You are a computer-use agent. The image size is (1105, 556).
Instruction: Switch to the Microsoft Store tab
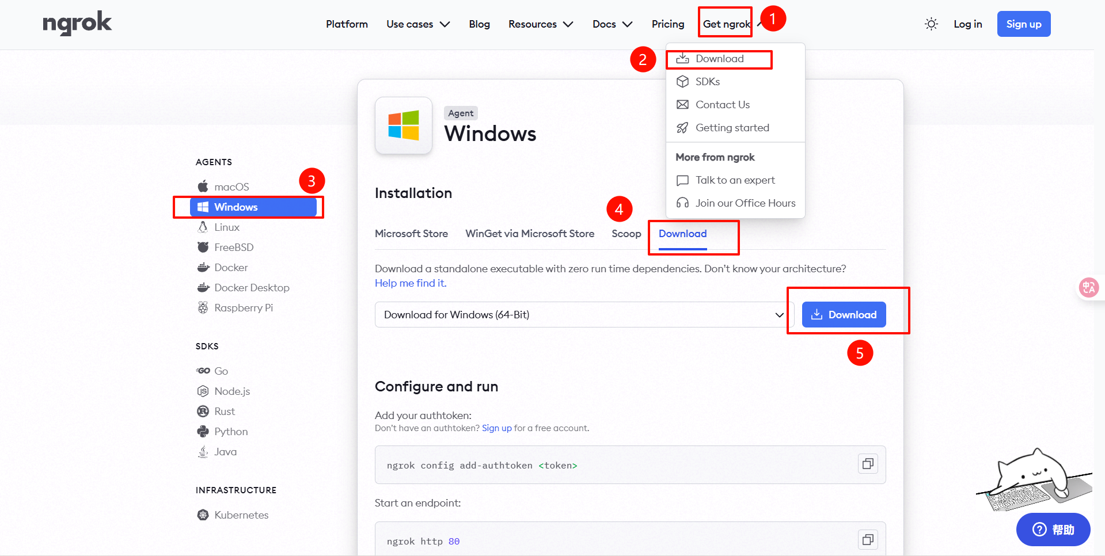[411, 234]
